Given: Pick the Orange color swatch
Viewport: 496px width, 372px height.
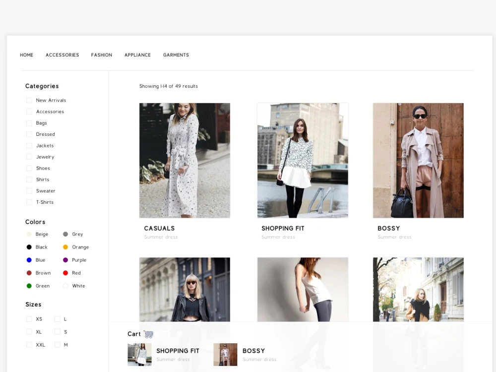Looking at the screenshot, I should click(x=65, y=247).
